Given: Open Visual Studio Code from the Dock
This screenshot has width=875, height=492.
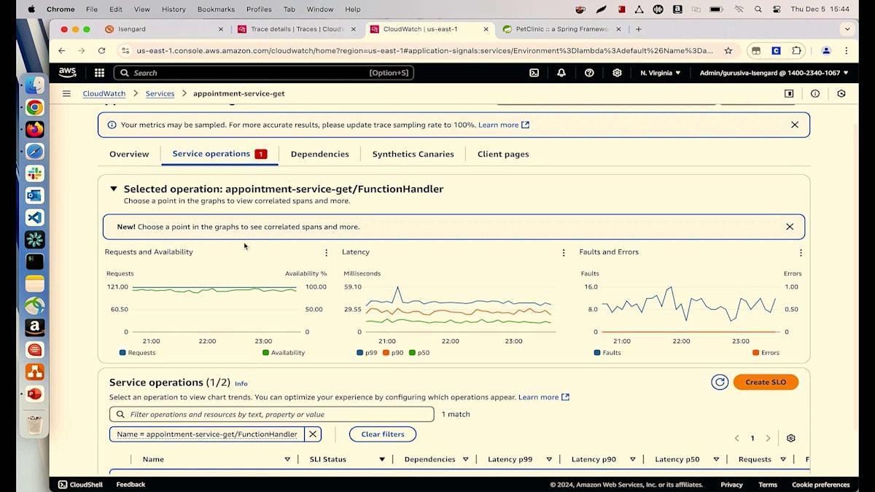Looking at the screenshot, I should (x=34, y=217).
